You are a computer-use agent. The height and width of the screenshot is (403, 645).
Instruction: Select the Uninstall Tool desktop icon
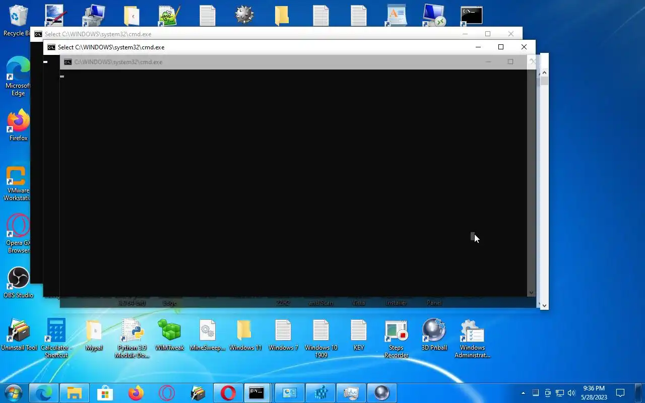[19, 334]
